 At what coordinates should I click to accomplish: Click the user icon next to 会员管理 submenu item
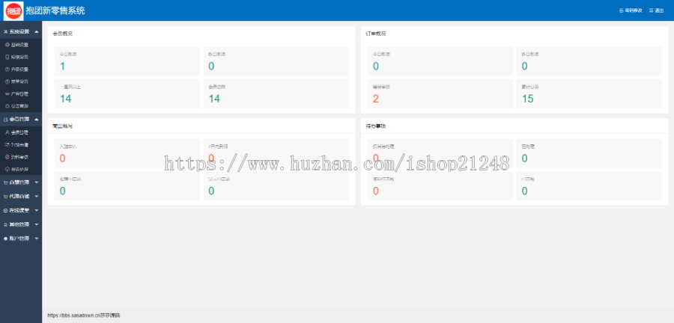pyautogui.click(x=7, y=132)
